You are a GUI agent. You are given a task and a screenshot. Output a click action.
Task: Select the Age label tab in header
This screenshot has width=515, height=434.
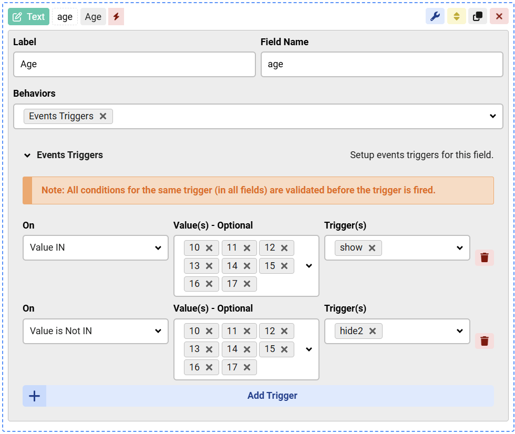92,16
